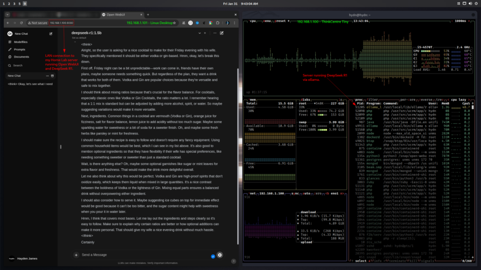Open the browser three-dot menu

[x=234, y=23]
